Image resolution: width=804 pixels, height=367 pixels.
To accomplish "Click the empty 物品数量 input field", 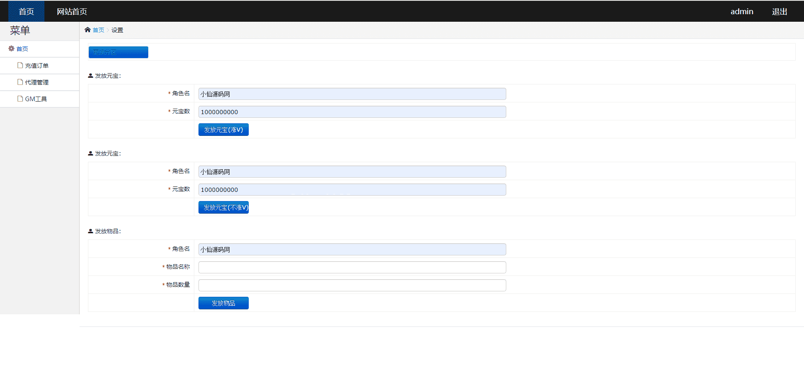I will click(x=352, y=285).
